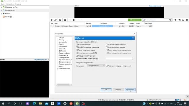
Task: Check "Поиск локальных пиров" option
Action: [77, 50]
